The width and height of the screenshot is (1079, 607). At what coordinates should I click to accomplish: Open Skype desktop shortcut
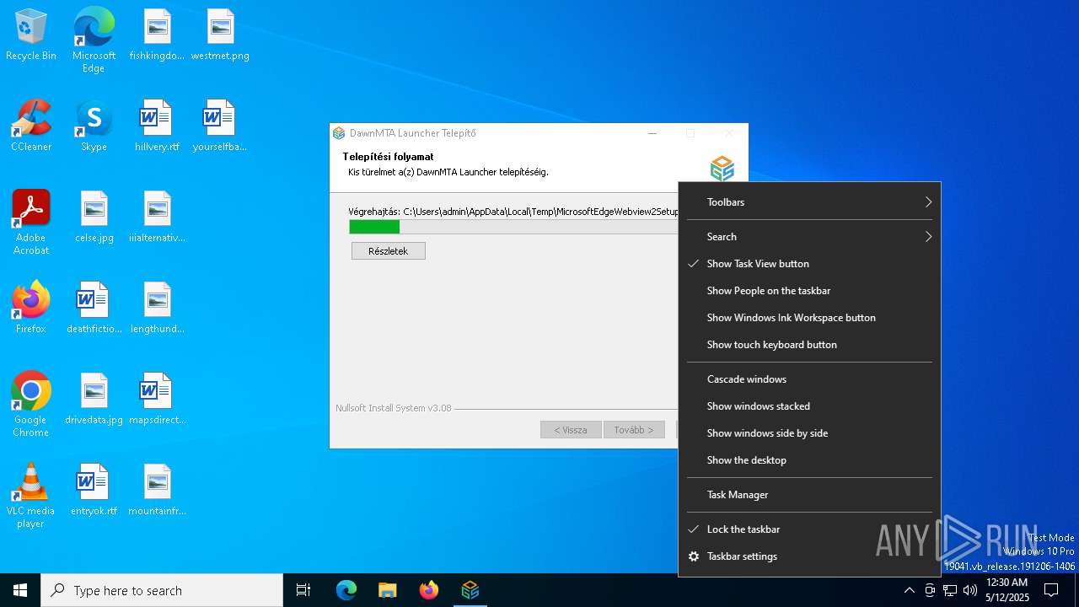94,126
